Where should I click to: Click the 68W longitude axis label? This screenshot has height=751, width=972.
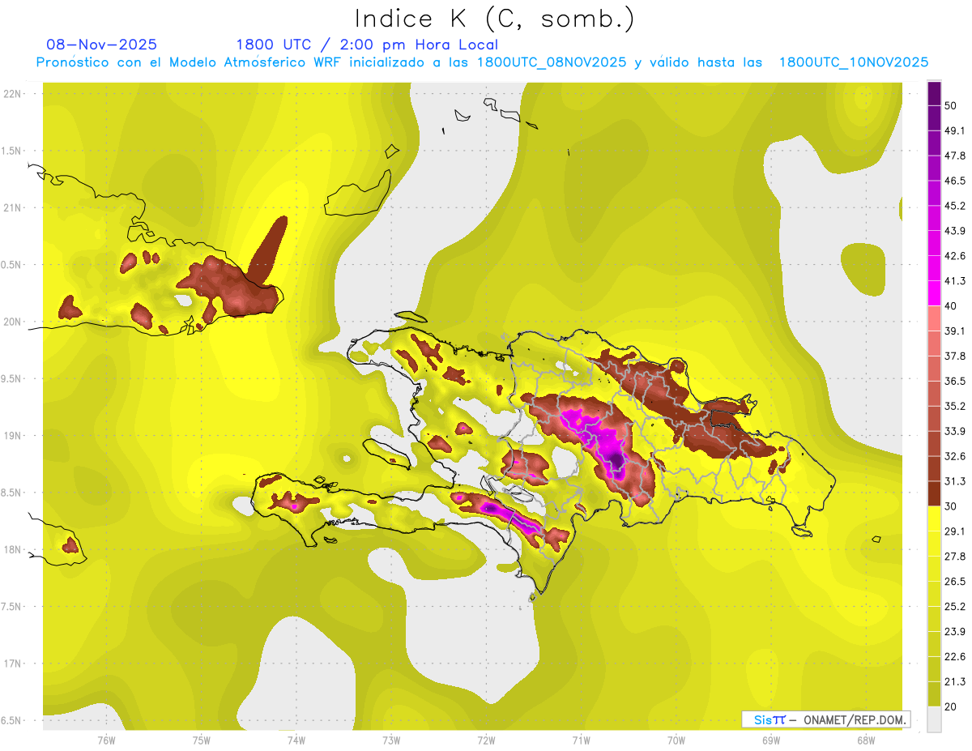click(865, 740)
